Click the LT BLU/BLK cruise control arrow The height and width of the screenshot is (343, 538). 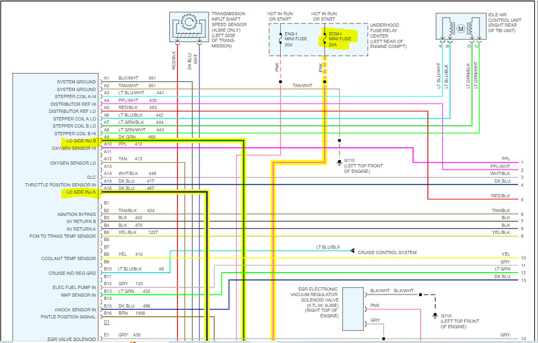click(352, 251)
